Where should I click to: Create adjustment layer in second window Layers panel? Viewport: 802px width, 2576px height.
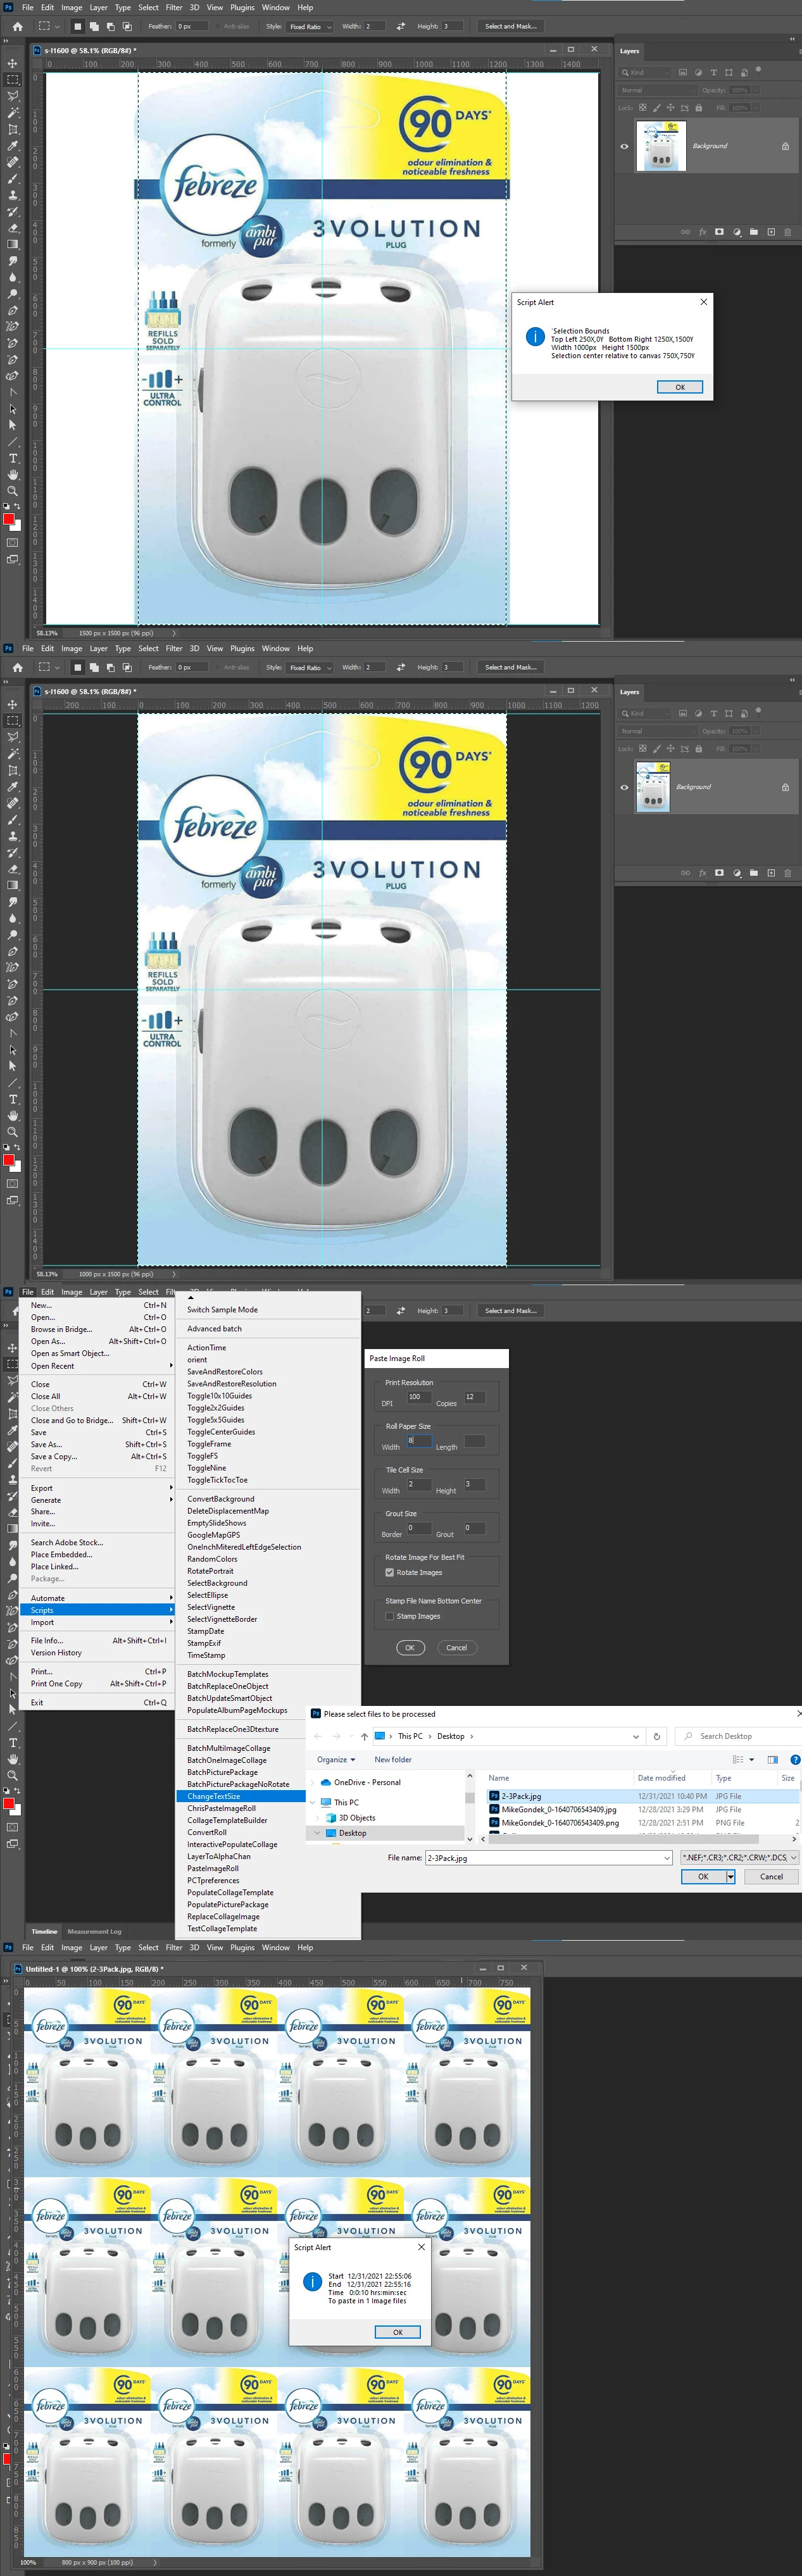tap(737, 873)
